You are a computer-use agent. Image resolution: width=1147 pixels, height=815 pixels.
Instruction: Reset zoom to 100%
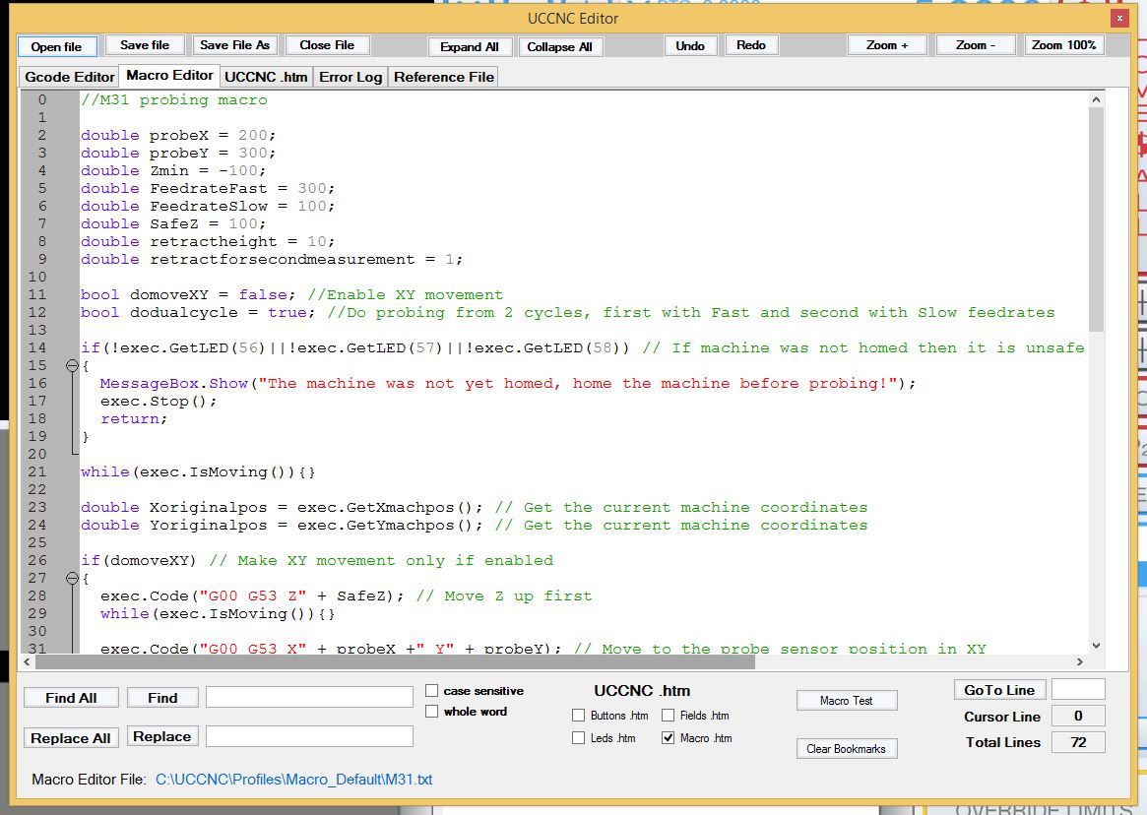click(x=1064, y=45)
